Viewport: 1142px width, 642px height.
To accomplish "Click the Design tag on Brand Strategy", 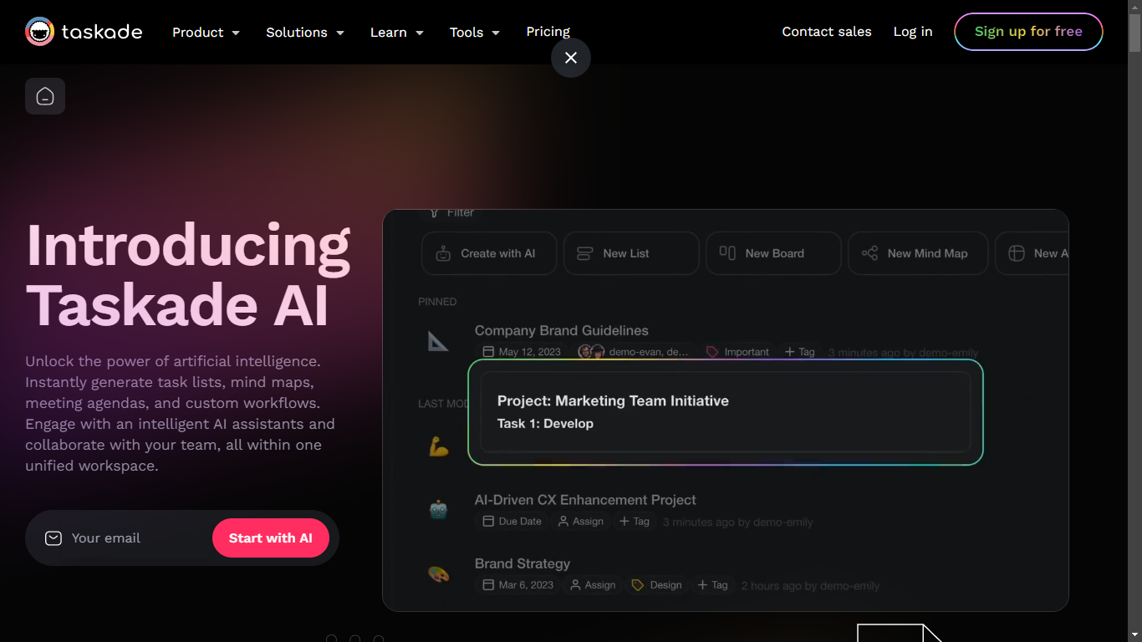I will coord(656,585).
